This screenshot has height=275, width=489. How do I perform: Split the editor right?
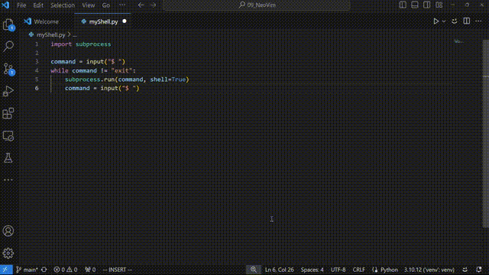click(467, 21)
